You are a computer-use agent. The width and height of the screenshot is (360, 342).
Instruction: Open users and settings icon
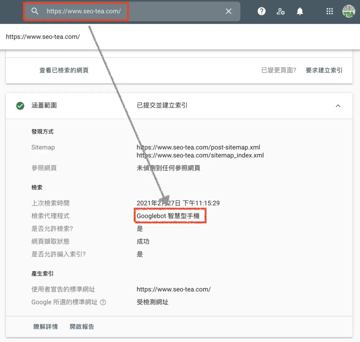pyautogui.click(x=281, y=11)
